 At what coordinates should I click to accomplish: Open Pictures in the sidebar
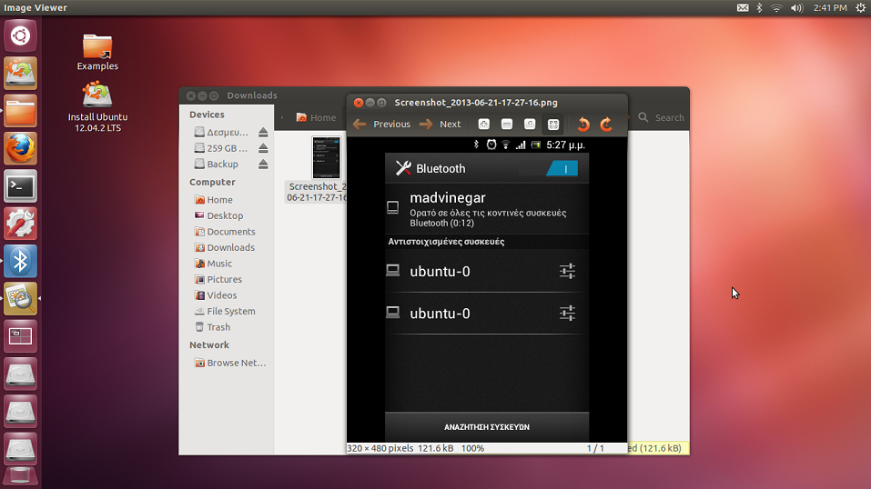(224, 279)
